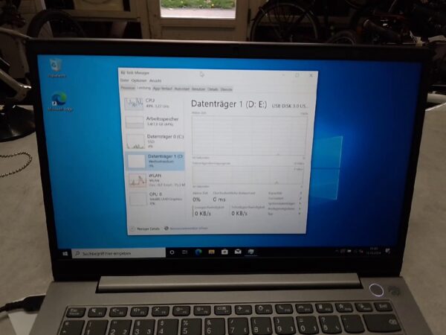Switch to the Prozesse tab
The width and height of the screenshot is (446, 335).
coord(128,88)
